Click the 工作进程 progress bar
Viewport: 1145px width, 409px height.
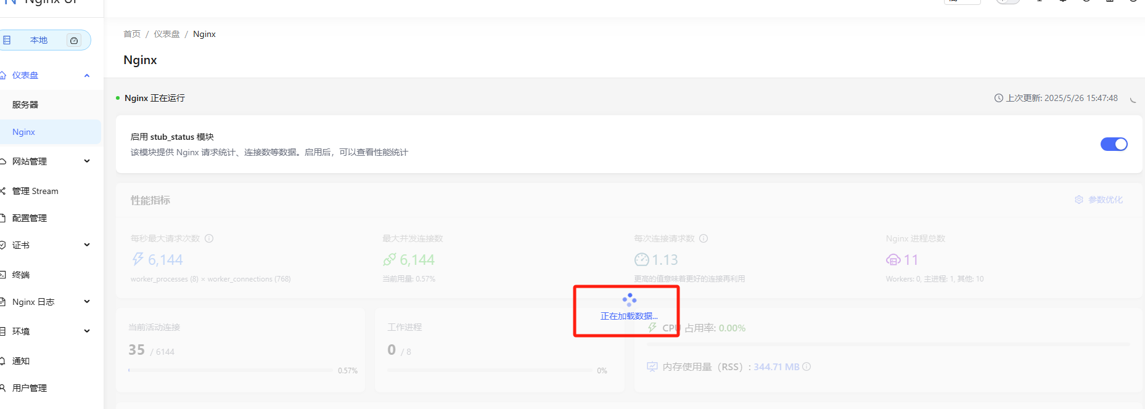tap(490, 370)
